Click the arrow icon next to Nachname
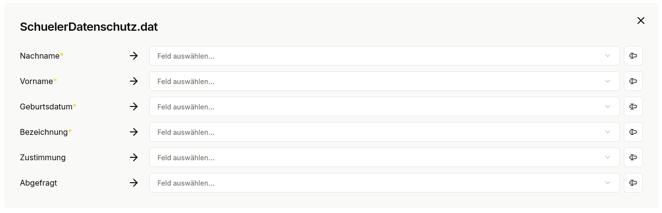Image resolution: width=662 pixels, height=213 pixels. [134, 56]
